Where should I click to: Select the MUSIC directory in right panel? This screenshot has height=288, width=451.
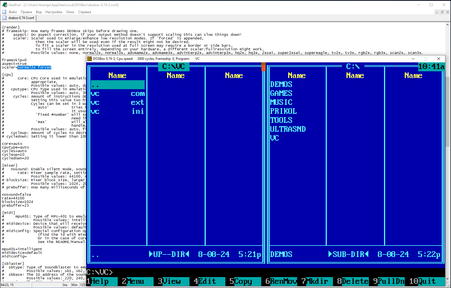click(x=281, y=102)
